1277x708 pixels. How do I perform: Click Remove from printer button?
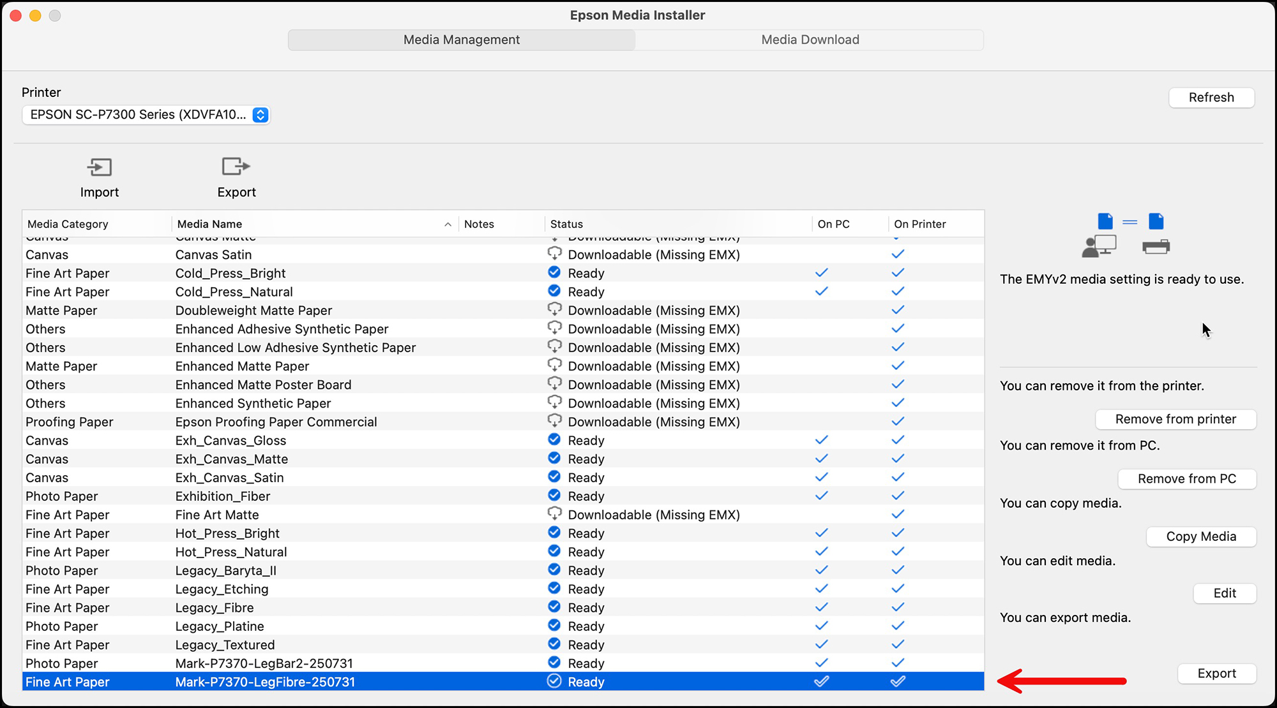[1175, 419]
